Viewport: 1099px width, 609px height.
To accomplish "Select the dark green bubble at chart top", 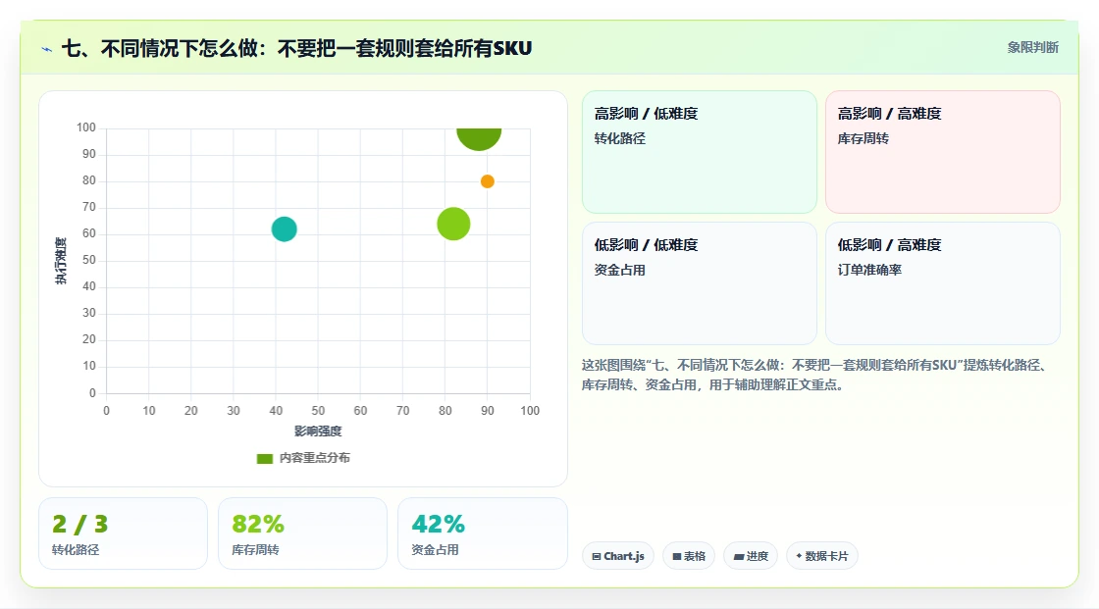I will [x=479, y=138].
